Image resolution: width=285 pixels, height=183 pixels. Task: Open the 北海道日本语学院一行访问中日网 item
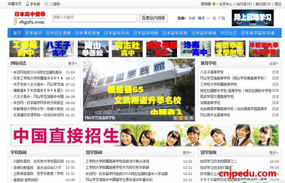[x=38, y=115]
